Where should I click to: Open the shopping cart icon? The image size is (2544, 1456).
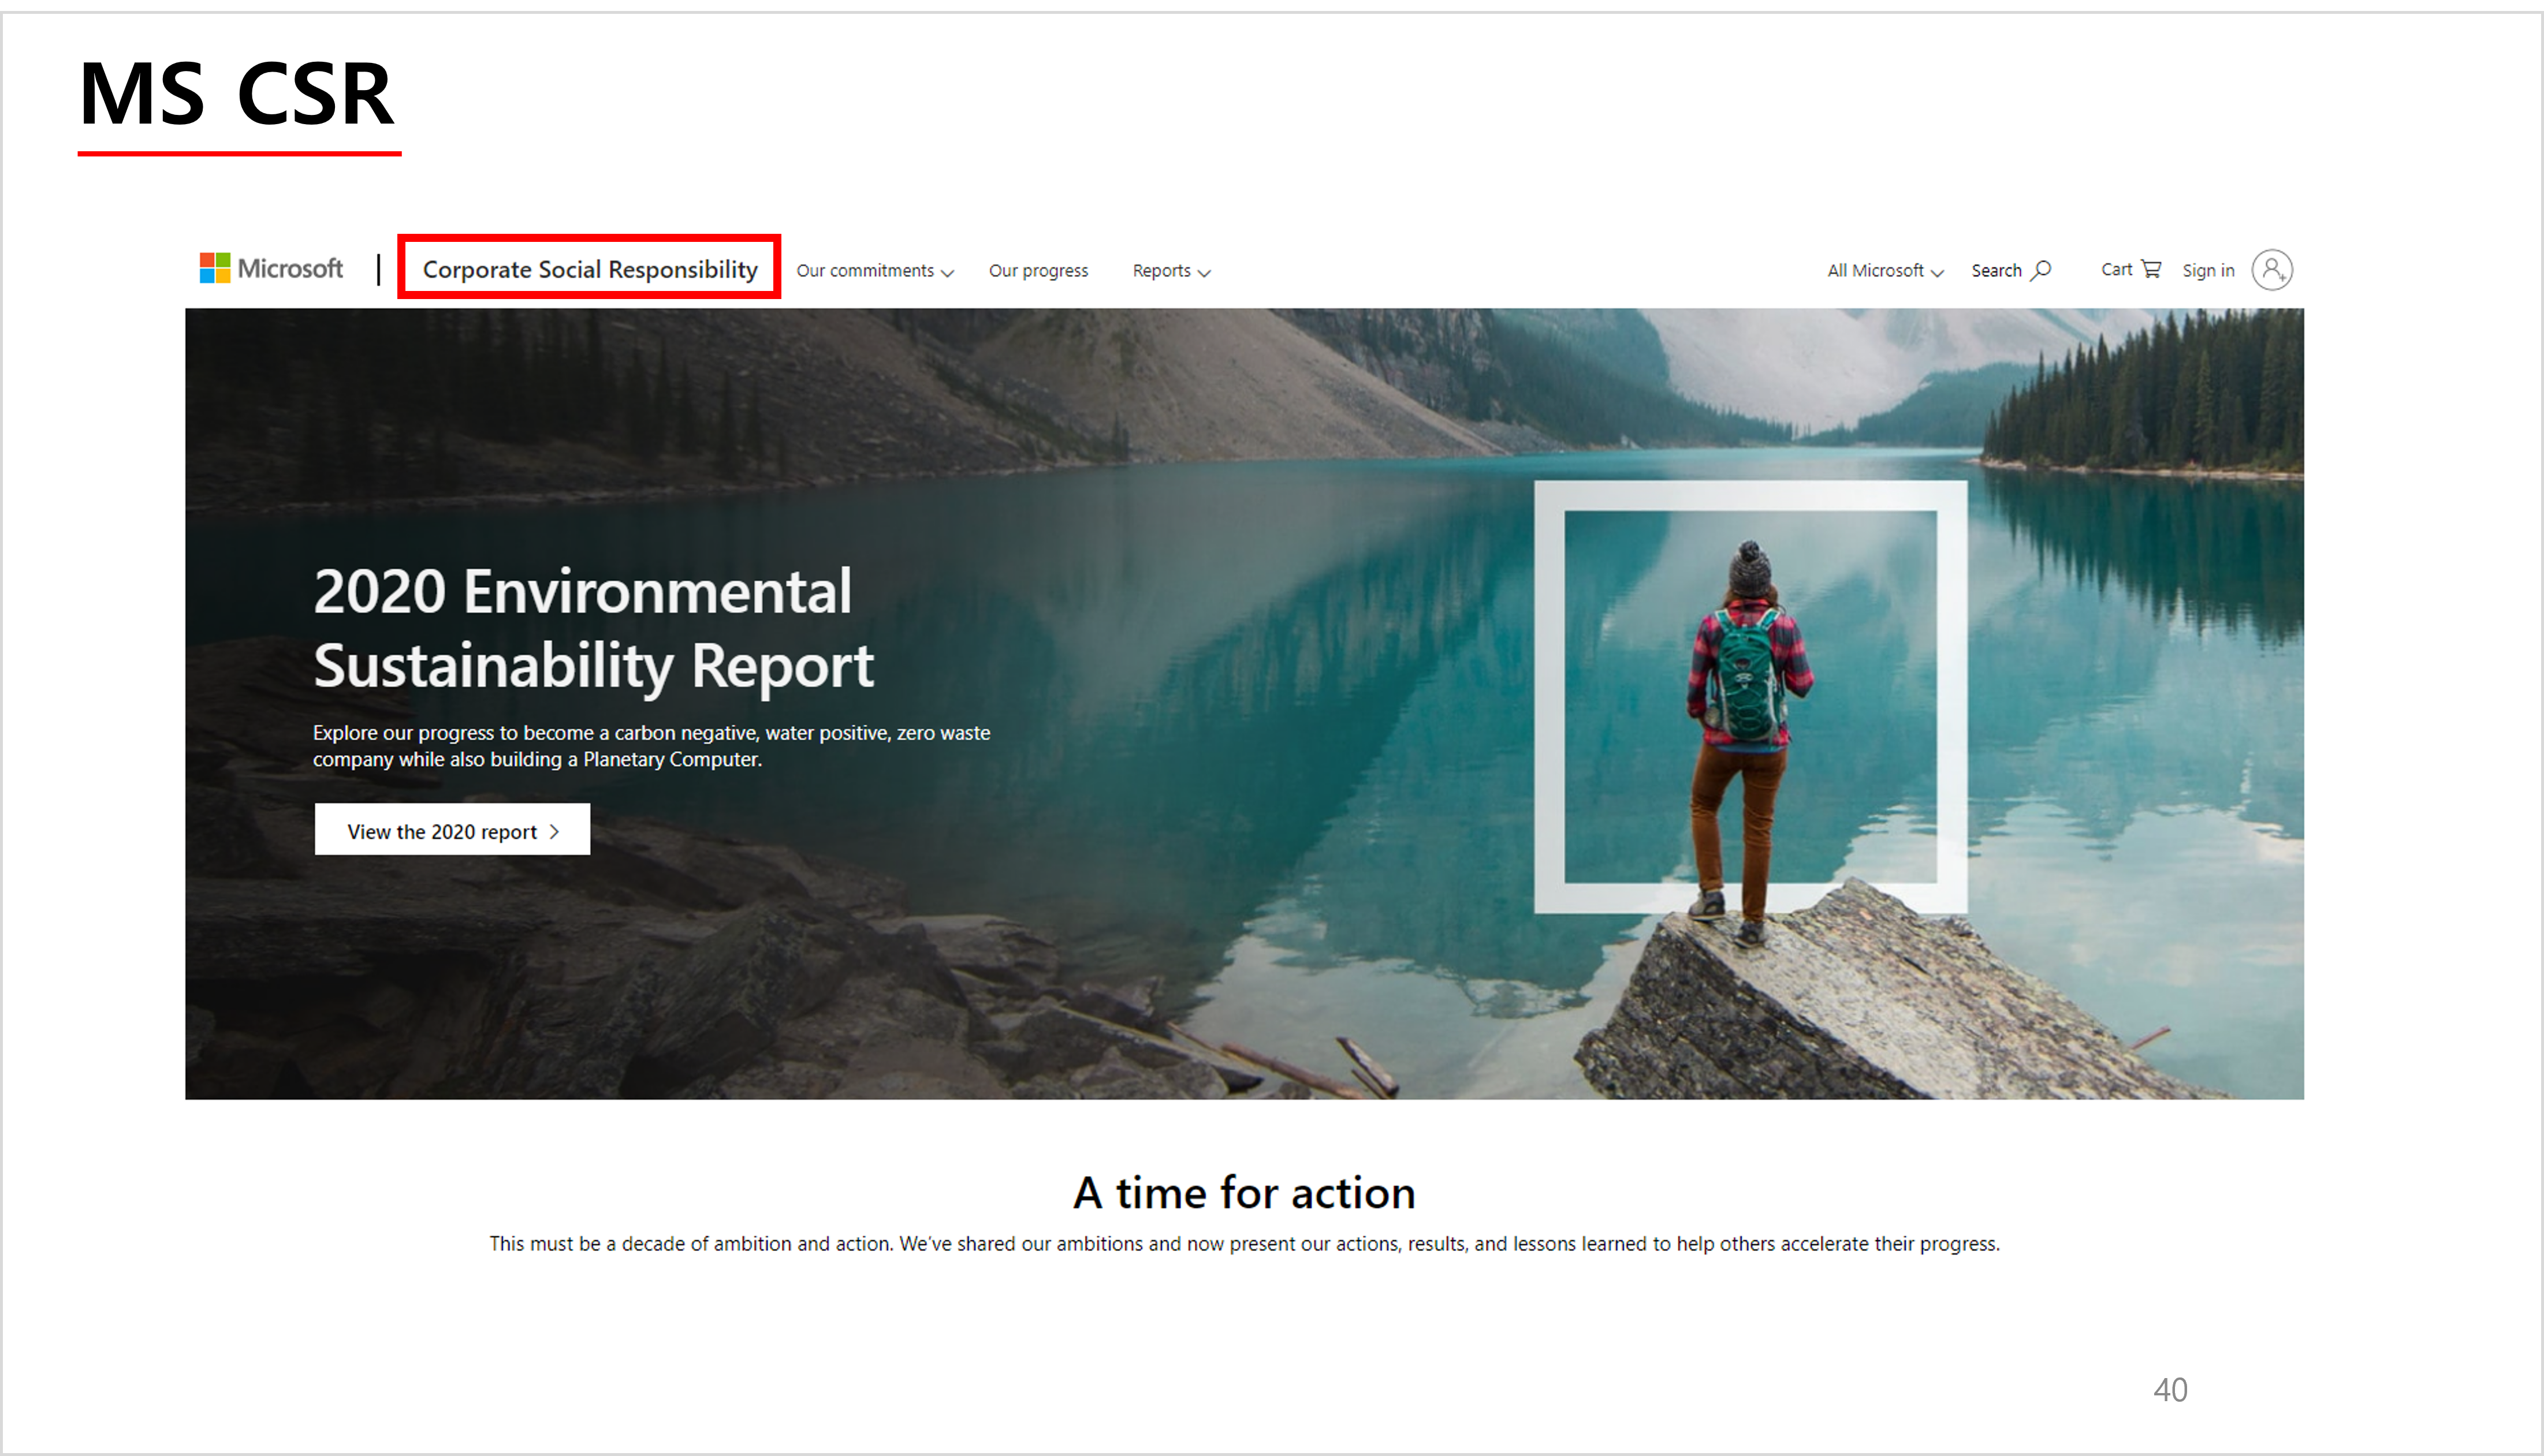point(2151,269)
